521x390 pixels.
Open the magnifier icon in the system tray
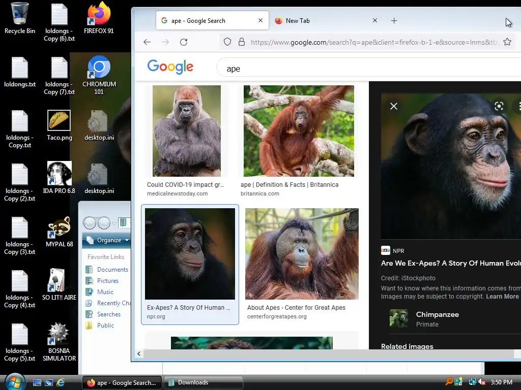449,382
